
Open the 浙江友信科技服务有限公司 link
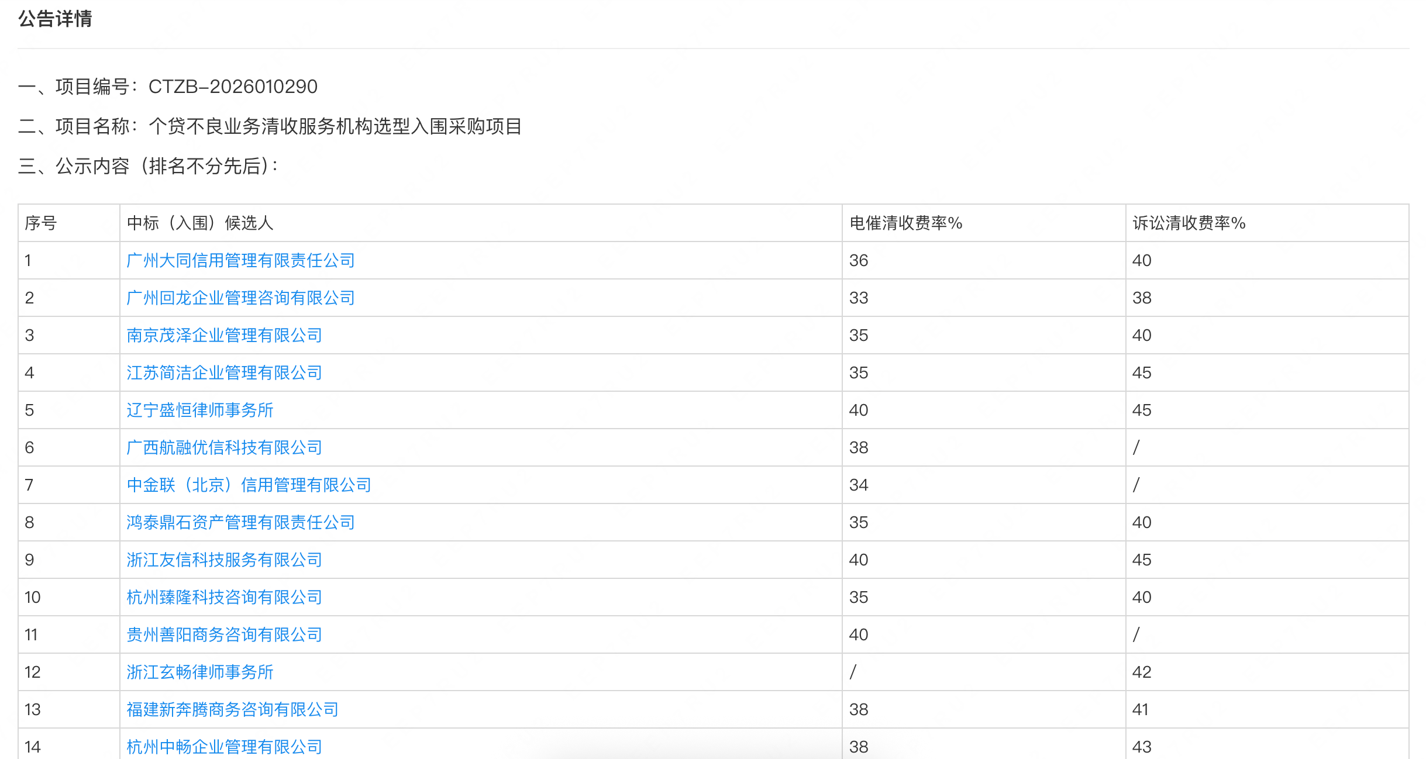[224, 560]
